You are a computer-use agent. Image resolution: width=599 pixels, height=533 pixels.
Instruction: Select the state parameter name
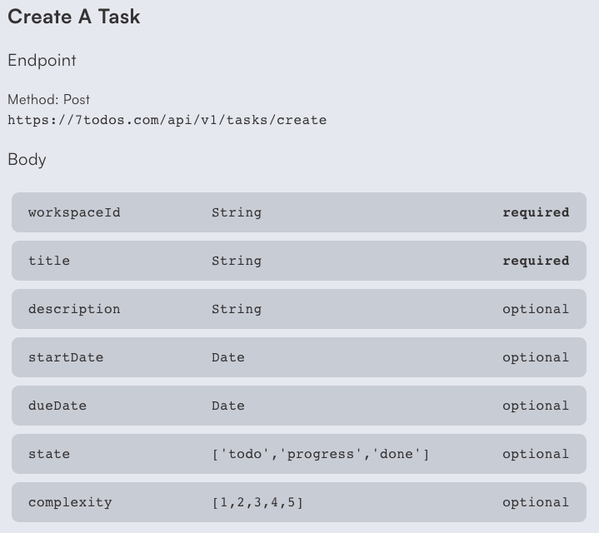49,454
